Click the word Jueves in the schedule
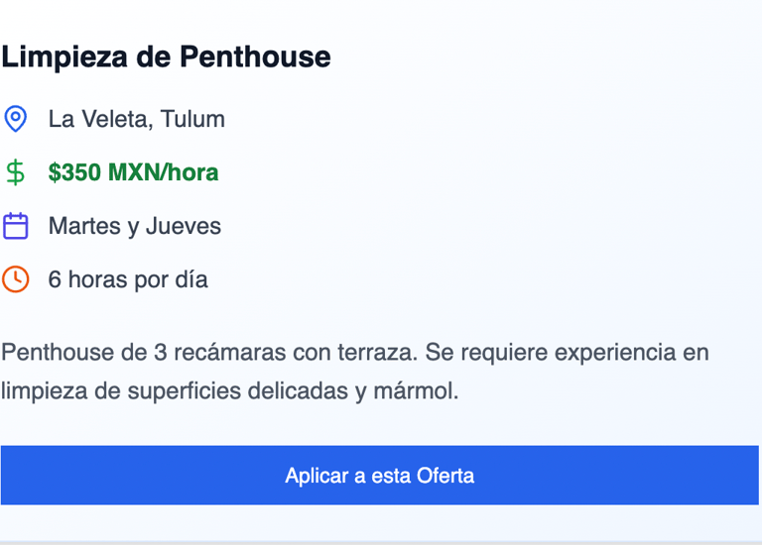Screen dimensions: 762x545 coord(184,226)
